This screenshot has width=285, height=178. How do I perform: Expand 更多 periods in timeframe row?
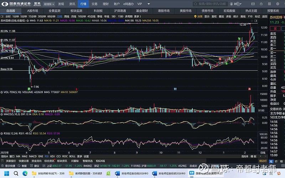tap(138, 16)
